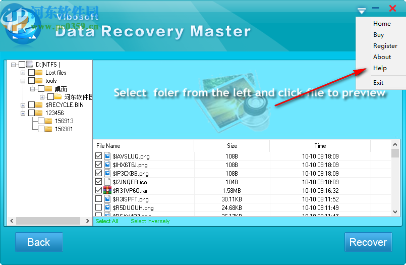Click the image icon of $IAVSLUQ.png
The height and width of the screenshot is (265, 406).
(x=107, y=156)
